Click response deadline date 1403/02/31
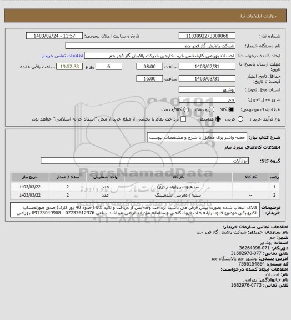The height and width of the screenshot is (320, 291). click(x=207, y=67)
